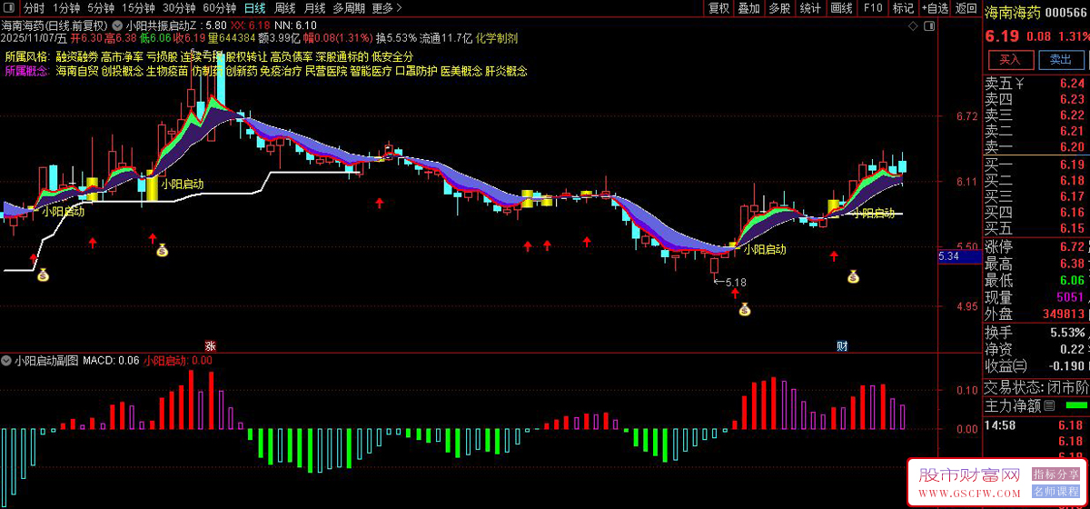This screenshot has width=1090, height=509.
Task: Click the 海南海药 stock name
Action: 1013,12
